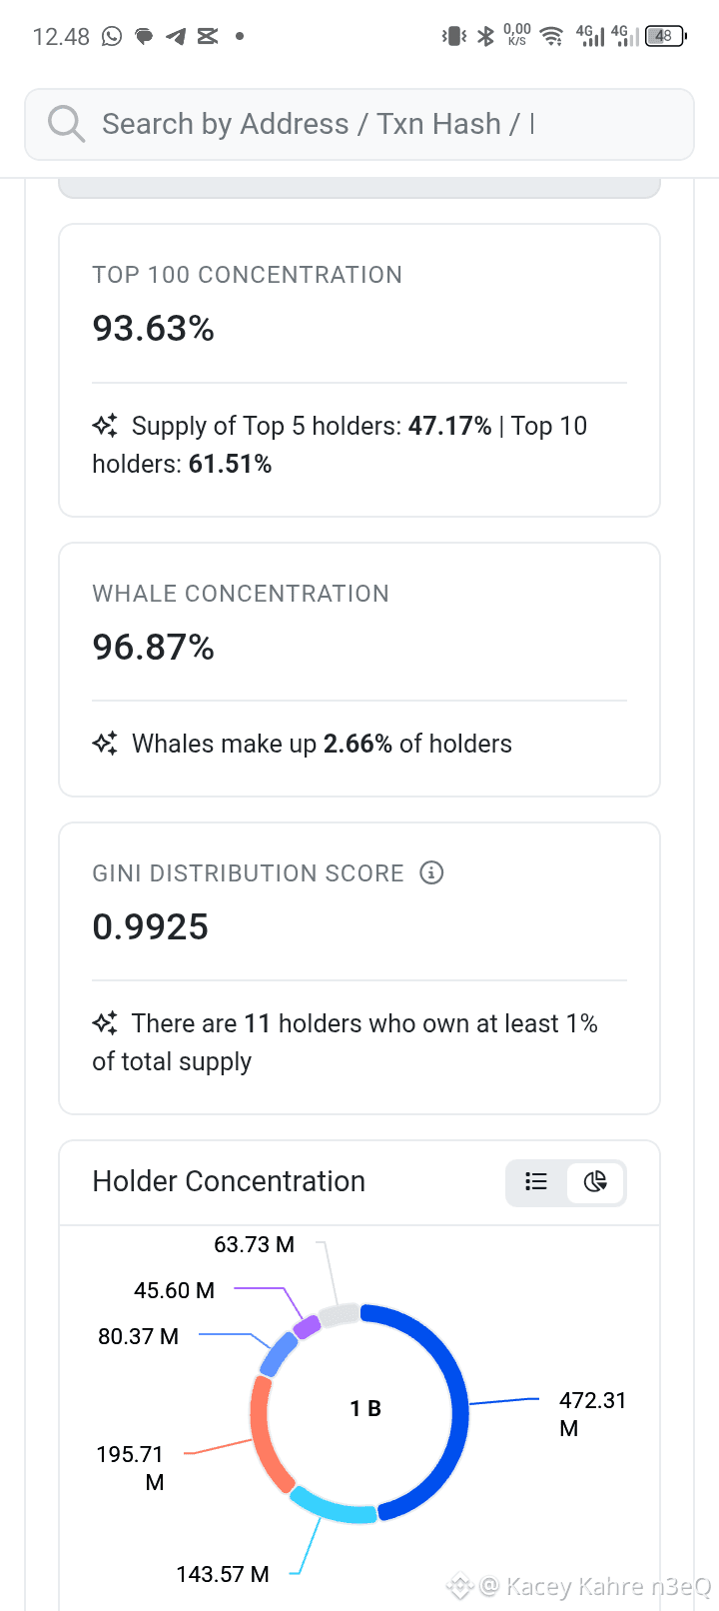Switch Holder Concentration to pie chart view

[595, 1181]
